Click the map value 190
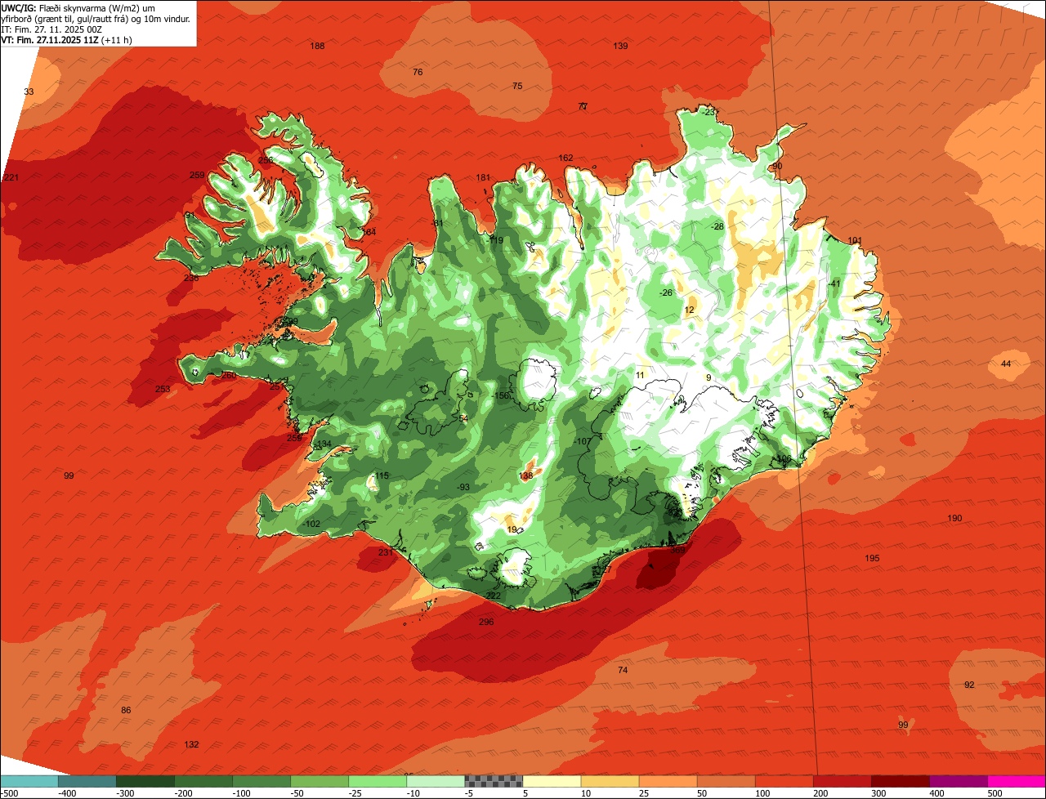 pos(954,518)
